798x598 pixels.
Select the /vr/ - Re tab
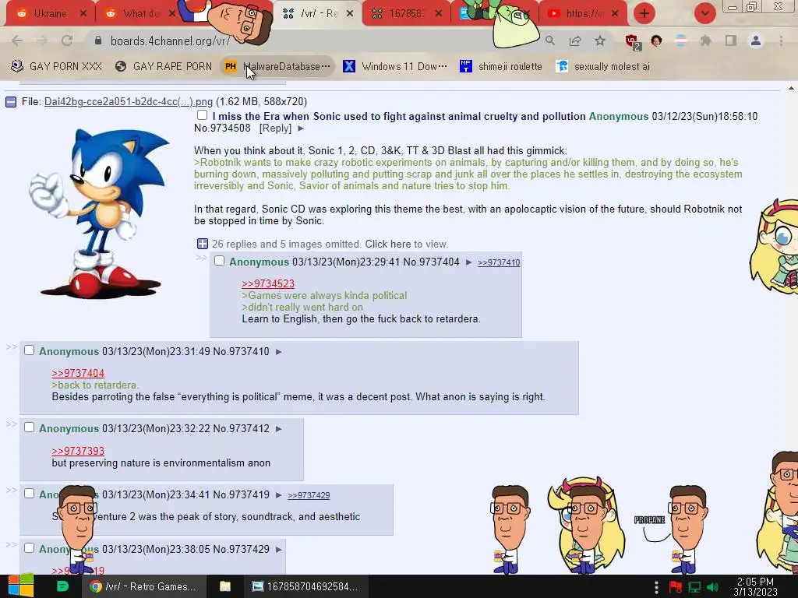[x=318, y=14]
